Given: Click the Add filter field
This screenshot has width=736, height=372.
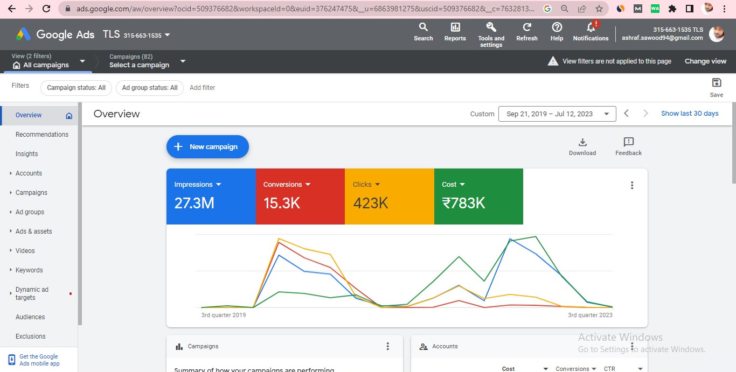Looking at the screenshot, I should point(203,88).
